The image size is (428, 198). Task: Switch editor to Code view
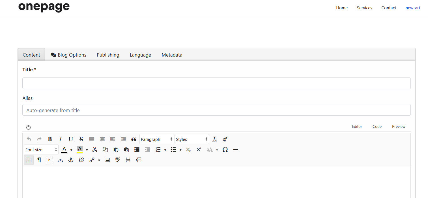(377, 126)
